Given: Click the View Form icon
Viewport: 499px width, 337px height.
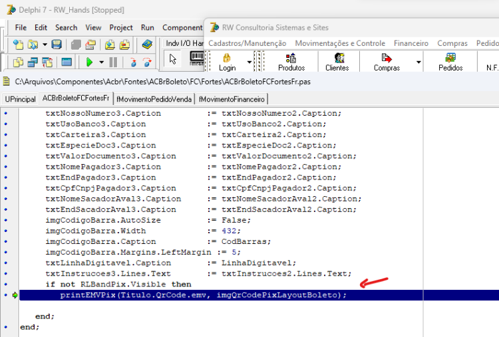Looking at the screenshot, I should (x=33, y=62).
